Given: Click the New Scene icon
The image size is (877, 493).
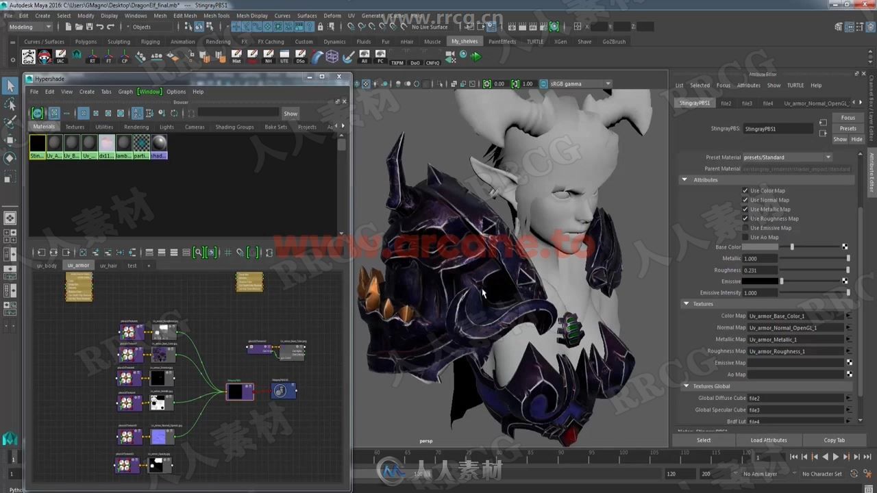Looking at the screenshot, I should pyautogui.click(x=68, y=27).
